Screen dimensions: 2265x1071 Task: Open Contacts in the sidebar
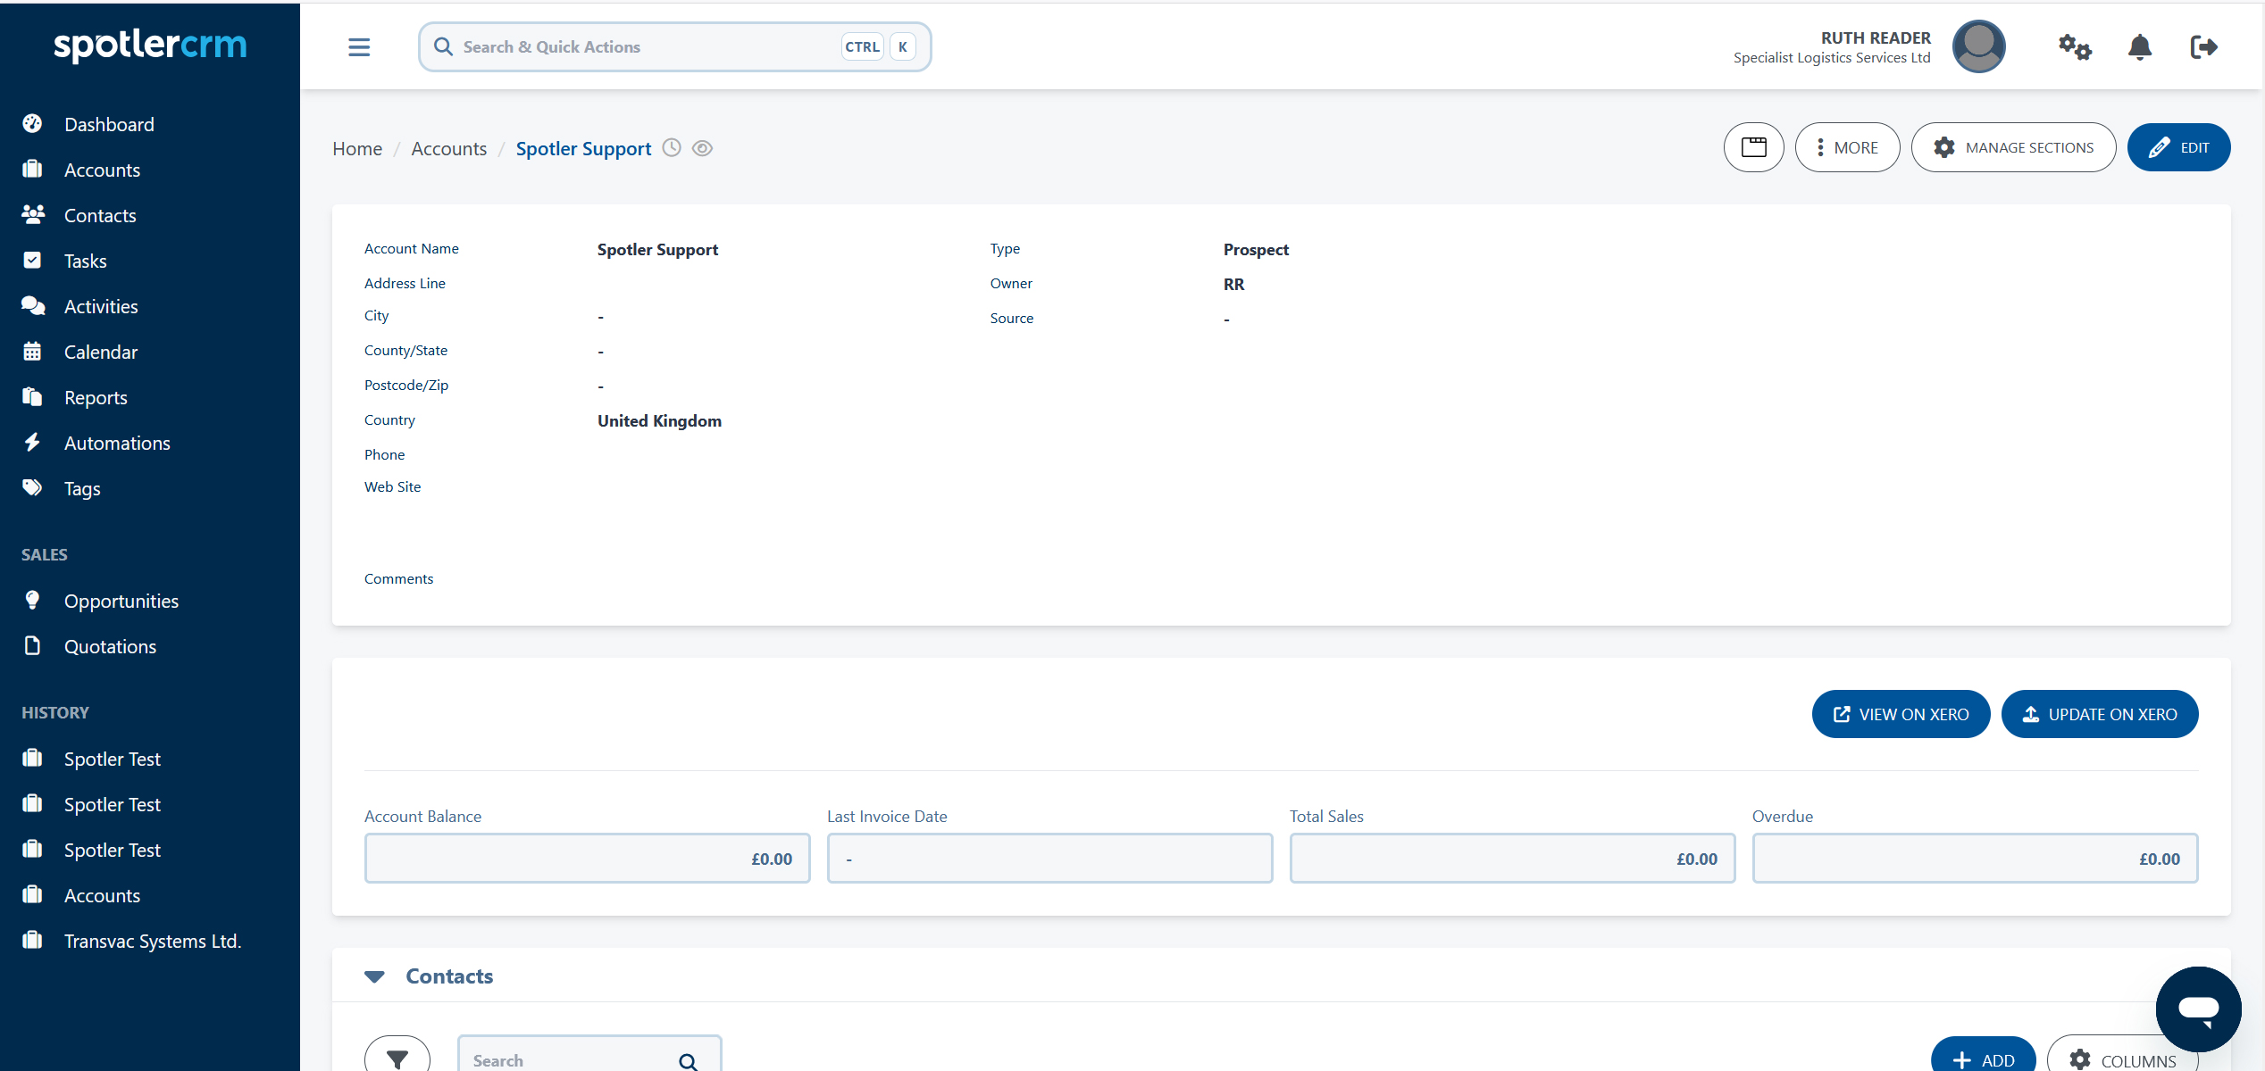[x=100, y=215]
